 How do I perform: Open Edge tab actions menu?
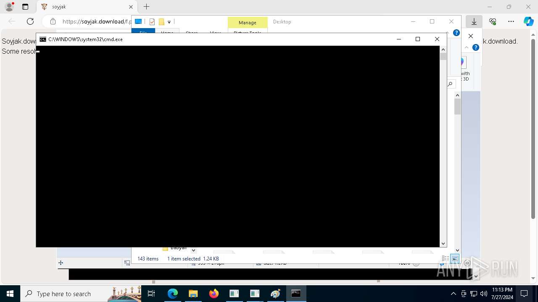click(x=25, y=7)
